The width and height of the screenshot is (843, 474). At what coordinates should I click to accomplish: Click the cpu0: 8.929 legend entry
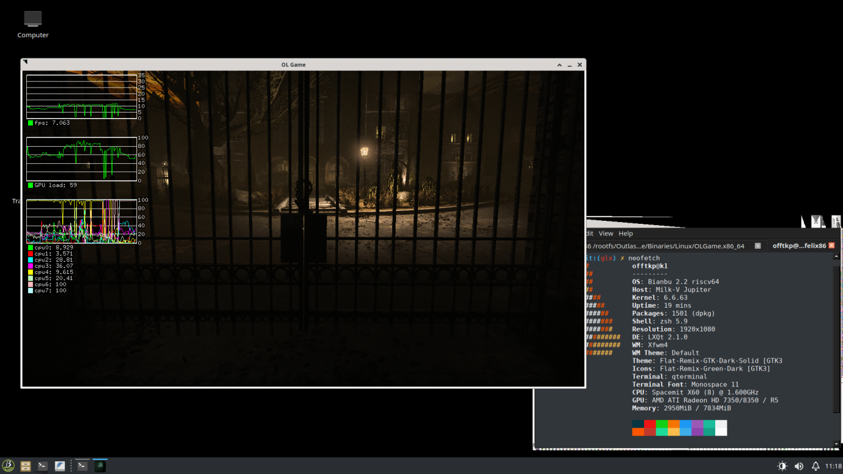coord(51,248)
